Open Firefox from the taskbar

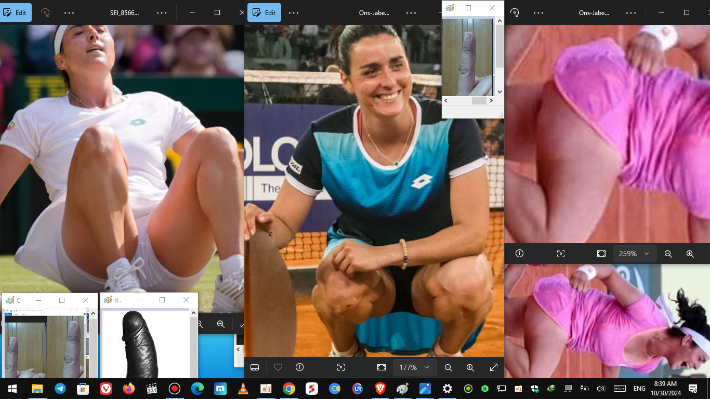[128, 389]
